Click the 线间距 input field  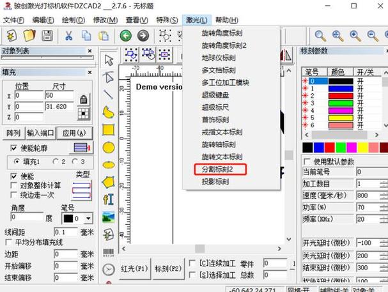click(x=66, y=232)
